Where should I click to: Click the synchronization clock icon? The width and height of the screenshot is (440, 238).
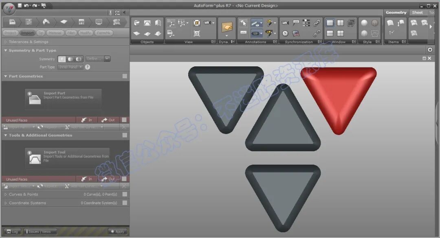[285, 33]
